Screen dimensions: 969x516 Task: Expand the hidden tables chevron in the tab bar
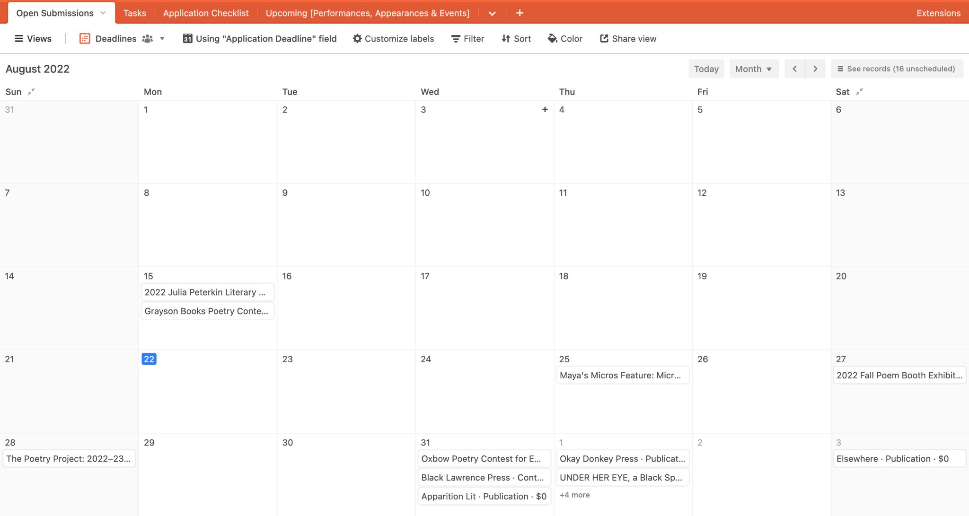tap(492, 13)
